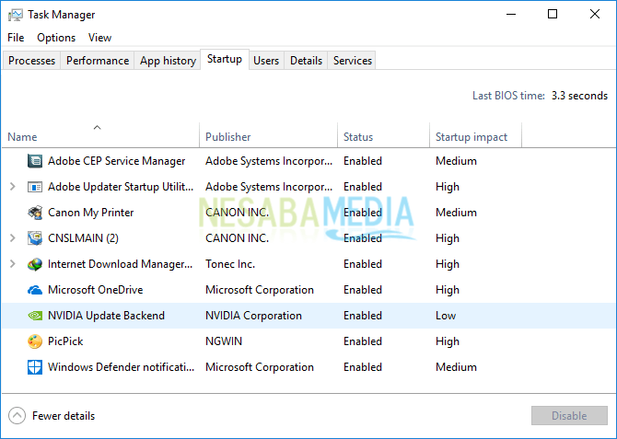Sort by the Startup impact column header

click(475, 135)
